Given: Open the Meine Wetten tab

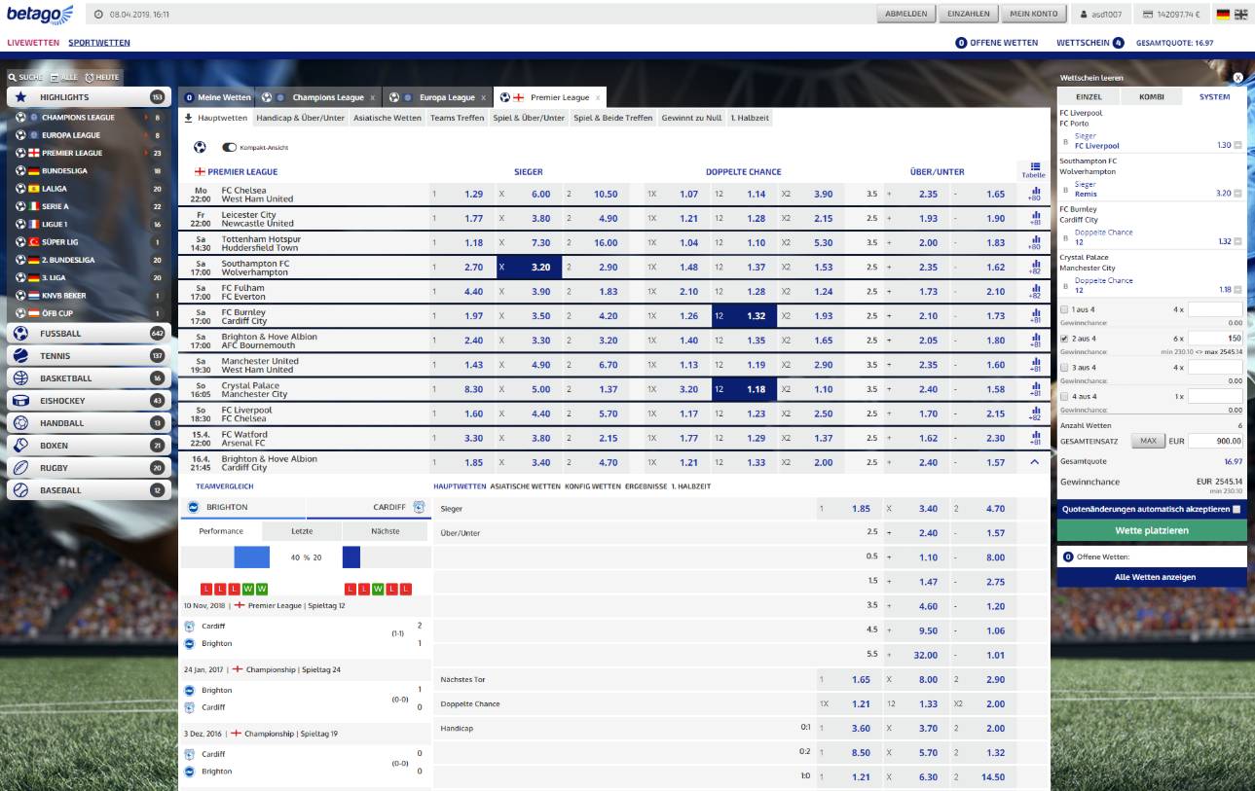Looking at the screenshot, I should point(218,97).
